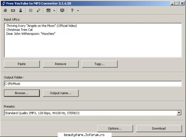Click into the Output folder path field
Screen dimensions: 186x137
click(93, 84)
